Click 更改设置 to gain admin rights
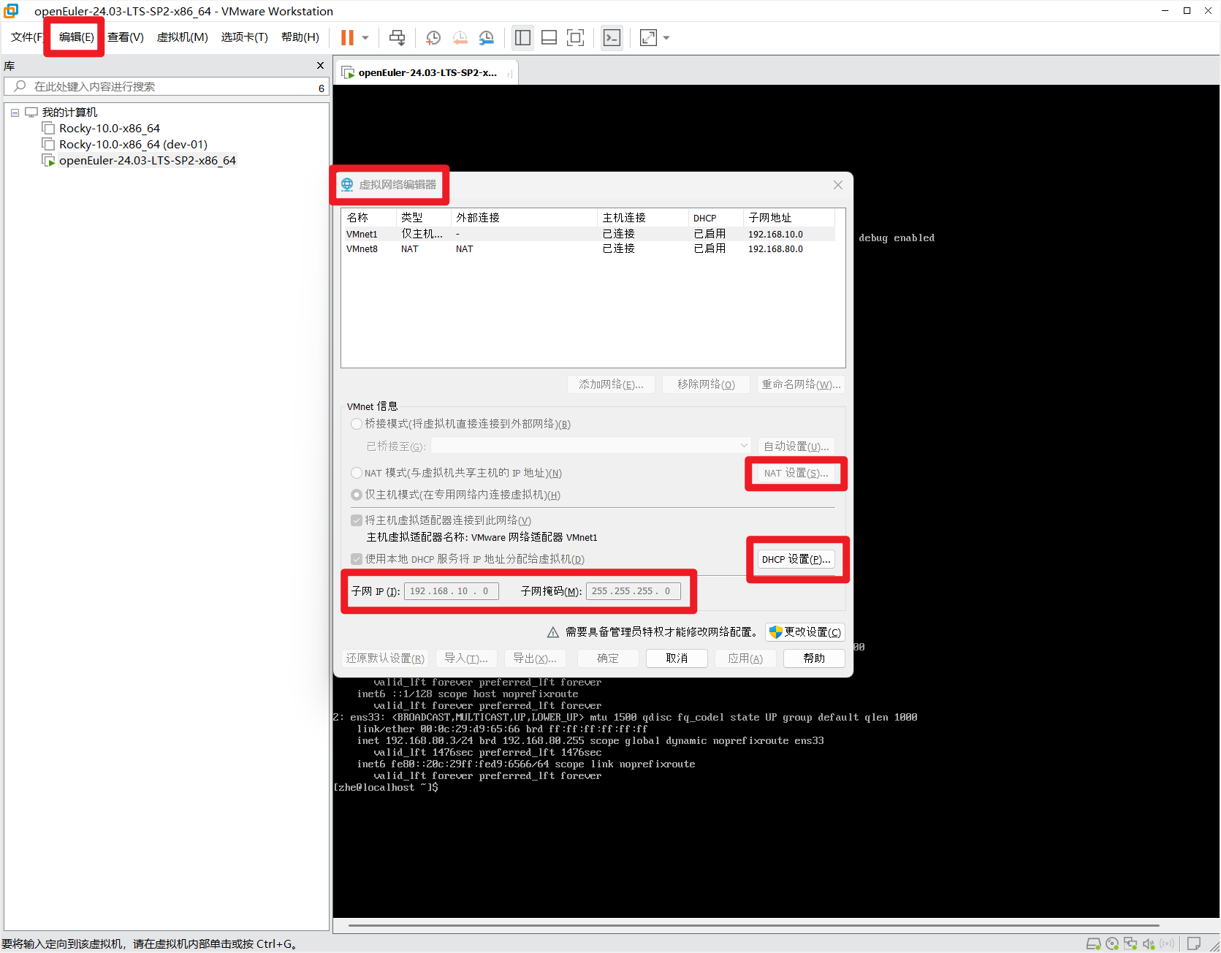This screenshot has width=1221, height=953. [805, 632]
